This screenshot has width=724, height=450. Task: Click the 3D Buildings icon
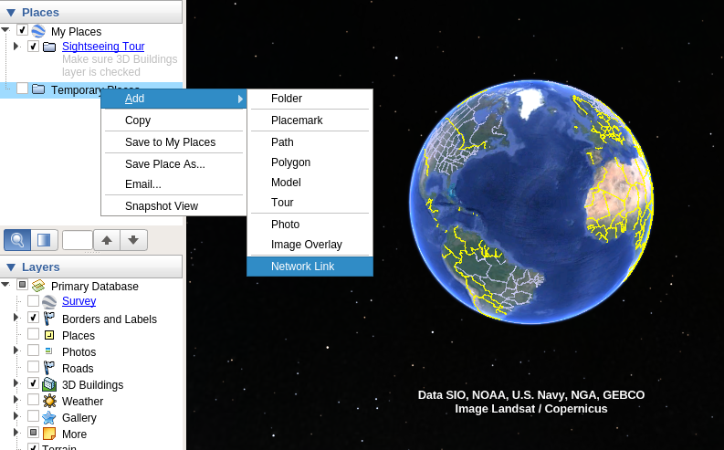pyautogui.click(x=49, y=384)
